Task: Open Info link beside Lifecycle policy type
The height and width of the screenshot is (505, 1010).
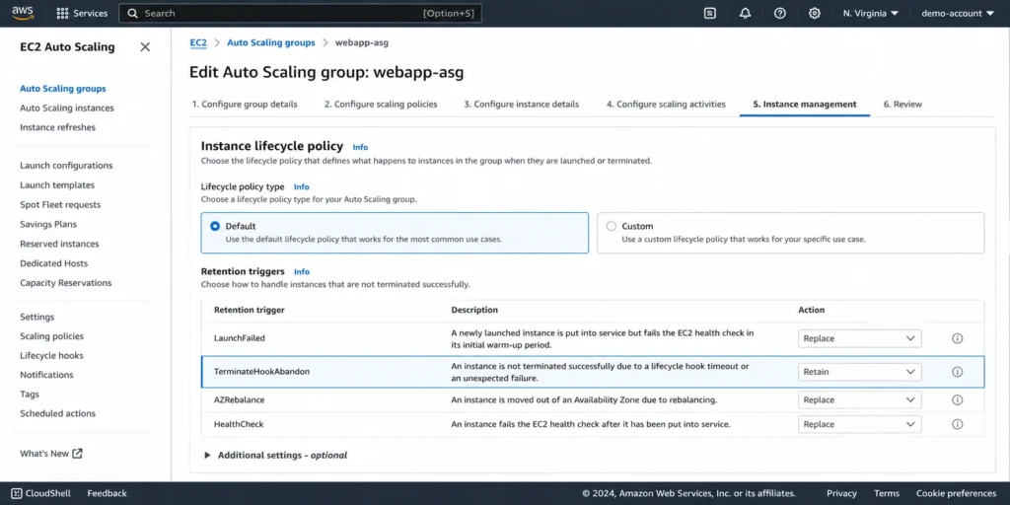Action: click(302, 186)
